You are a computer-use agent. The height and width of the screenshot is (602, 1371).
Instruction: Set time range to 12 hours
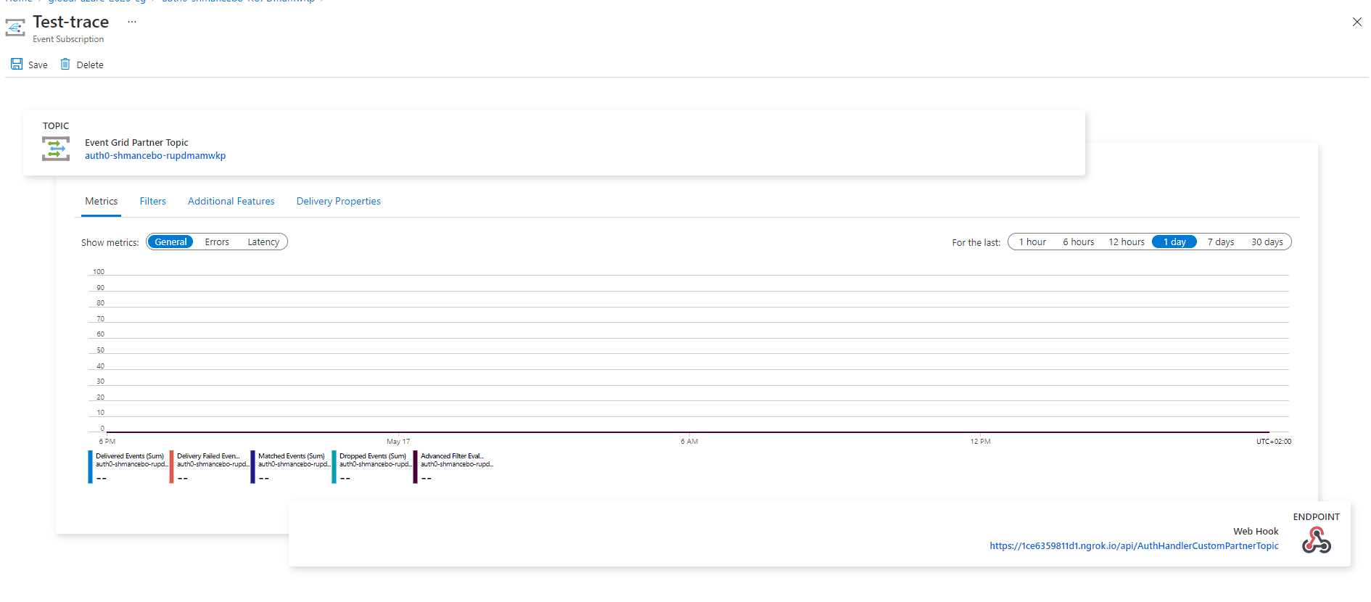(x=1127, y=242)
